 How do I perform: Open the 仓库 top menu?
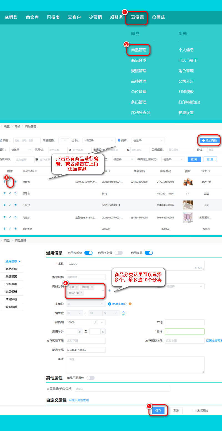32,17
